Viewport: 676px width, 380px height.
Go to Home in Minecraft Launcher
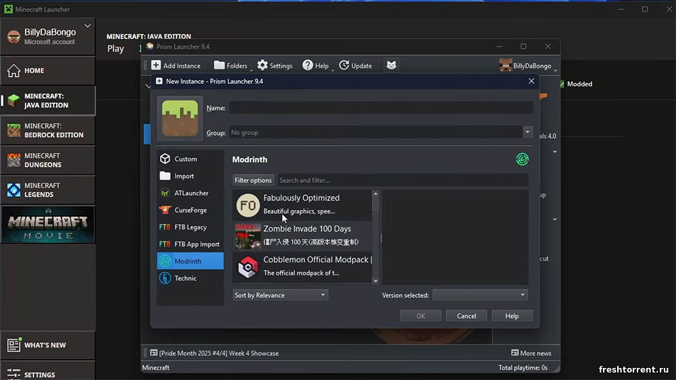click(47, 70)
